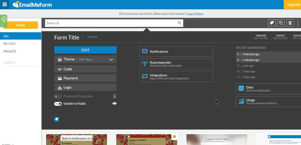Image resolution: width=301 pixels, height=145 pixels.
Task: Open the hamburger main menu
Action: (5, 5)
